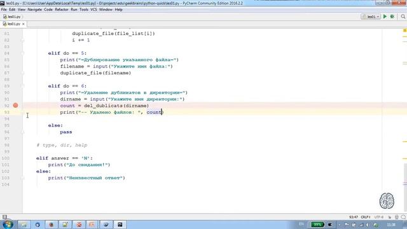Click the "До свидания!" print statement on line 101

(79, 165)
